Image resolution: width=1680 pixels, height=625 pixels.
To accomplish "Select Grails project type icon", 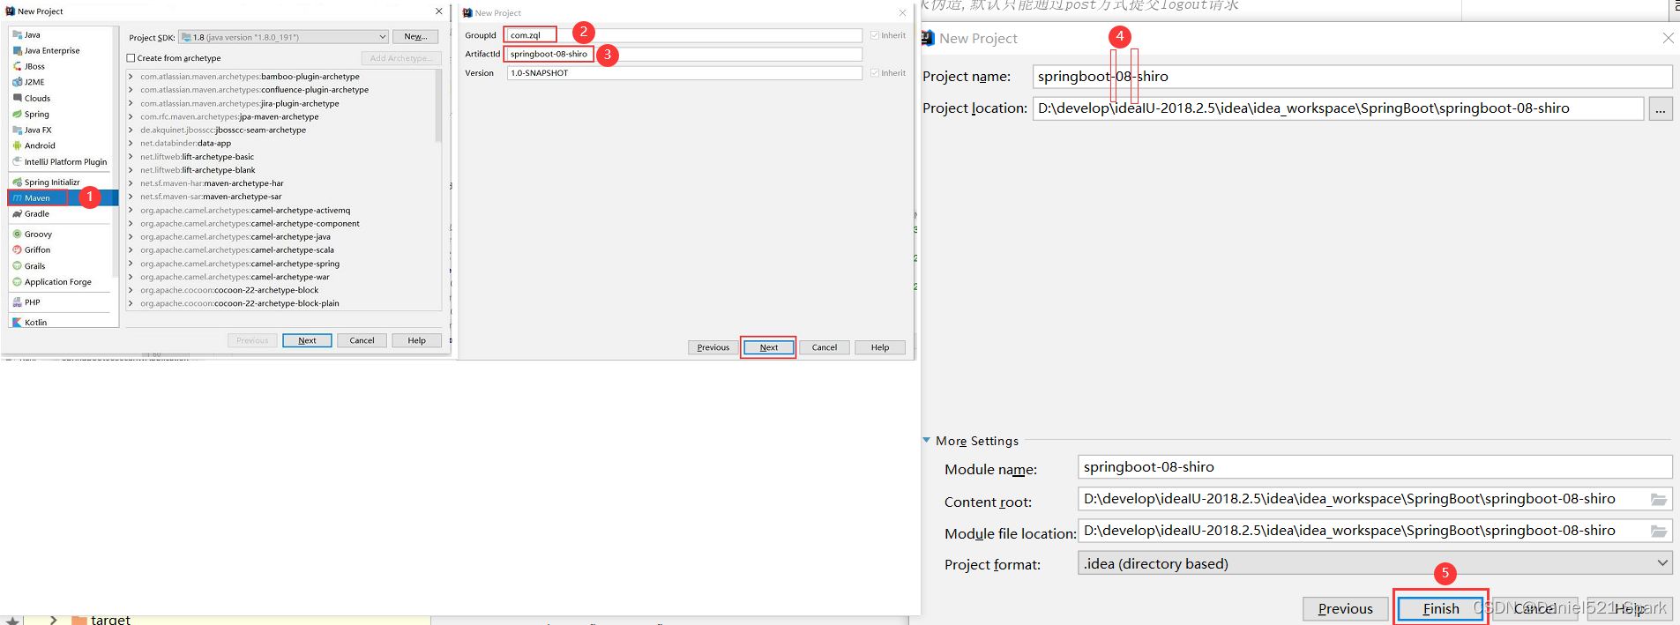I will coord(17,266).
